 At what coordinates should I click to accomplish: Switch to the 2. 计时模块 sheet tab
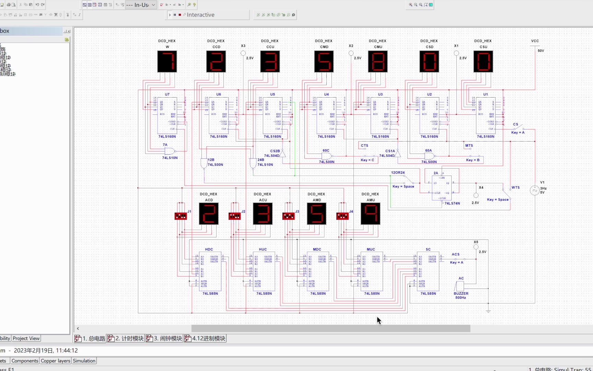(x=126, y=338)
